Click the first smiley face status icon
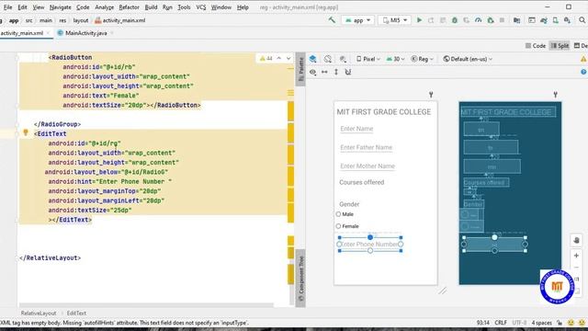Screen dimensions: 588x331 pyautogui.click(x=571, y=323)
